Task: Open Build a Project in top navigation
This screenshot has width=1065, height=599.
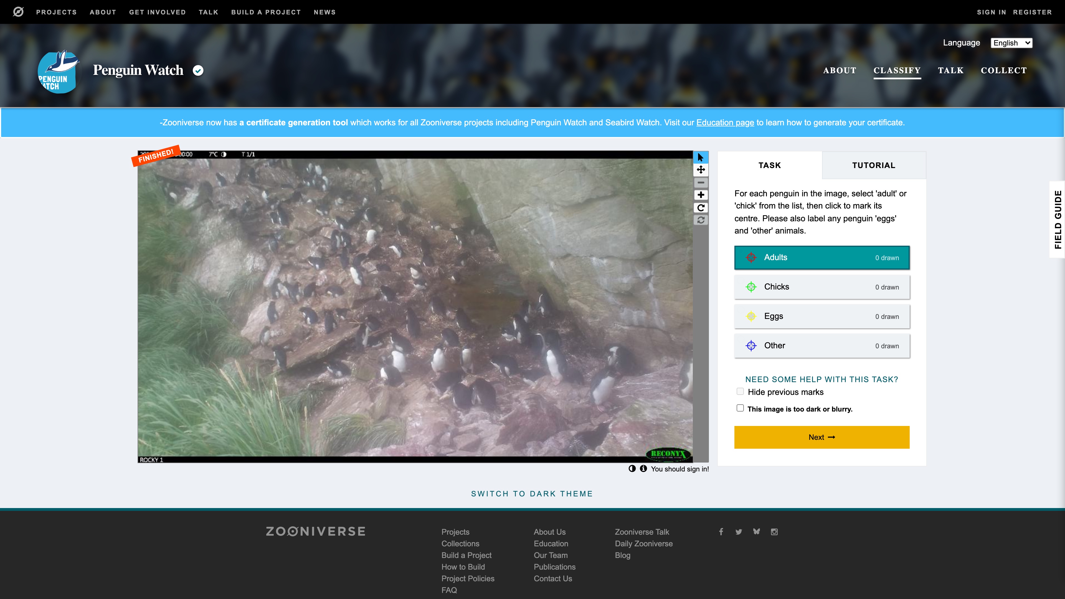Action: [x=266, y=12]
